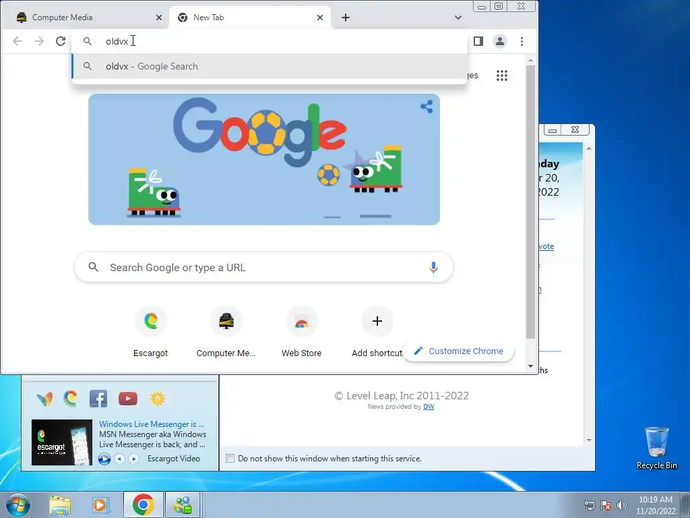Image resolution: width=690 pixels, height=518 pixels.
Task: Open the taskbar clock showing 10:19 AM
Action: pos(656,505)
